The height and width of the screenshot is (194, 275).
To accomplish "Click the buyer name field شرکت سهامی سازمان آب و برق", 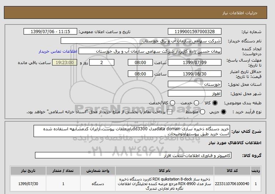I will point(141,41).
